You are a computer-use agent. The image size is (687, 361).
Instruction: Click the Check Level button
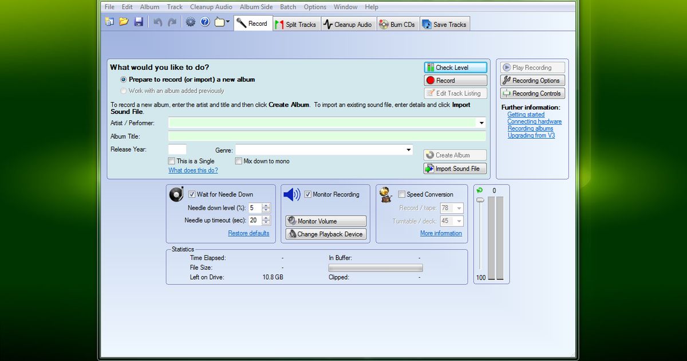pyautogui.click(x=455, y=67)
